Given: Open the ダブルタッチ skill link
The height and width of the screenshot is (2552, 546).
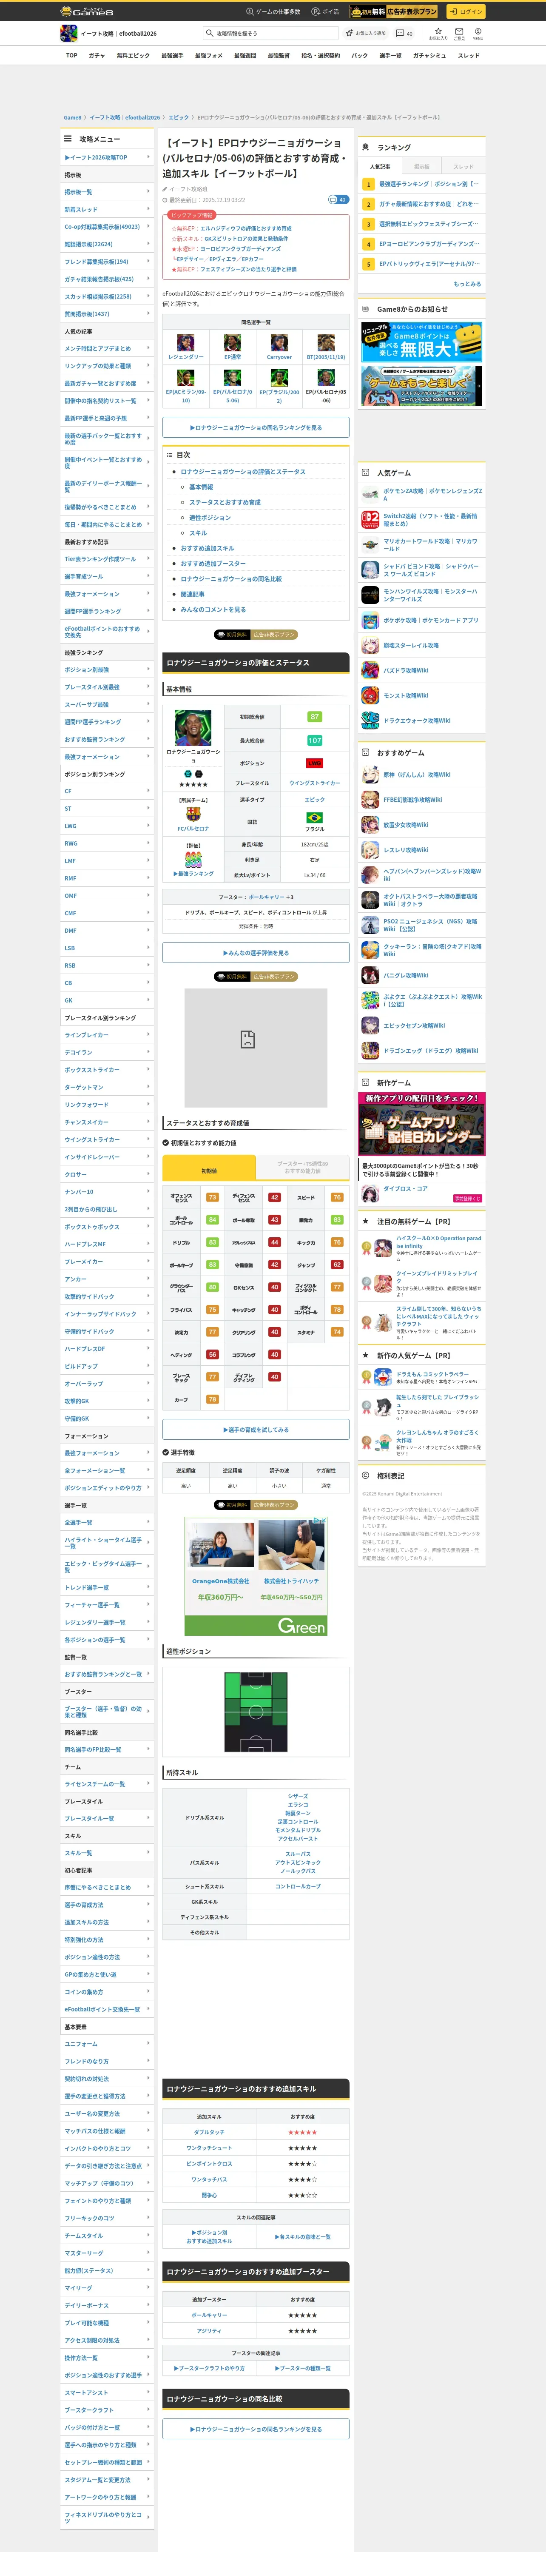Looking at the screenshot, I should 209,2132.
